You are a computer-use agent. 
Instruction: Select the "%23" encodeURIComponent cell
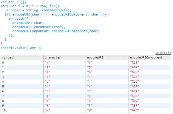click(x=150, y=63)
